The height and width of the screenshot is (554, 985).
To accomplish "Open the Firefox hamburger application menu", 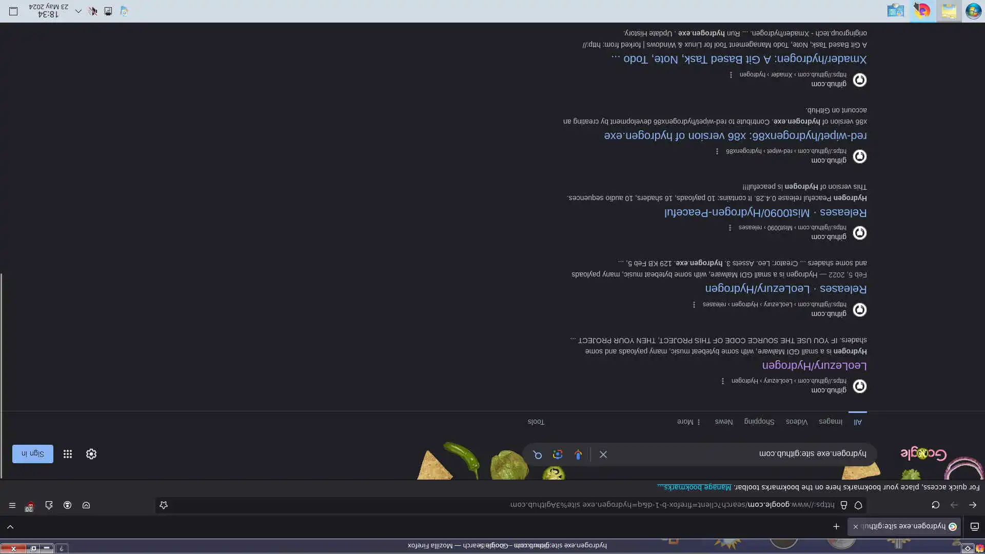I will tap(12, 505).
